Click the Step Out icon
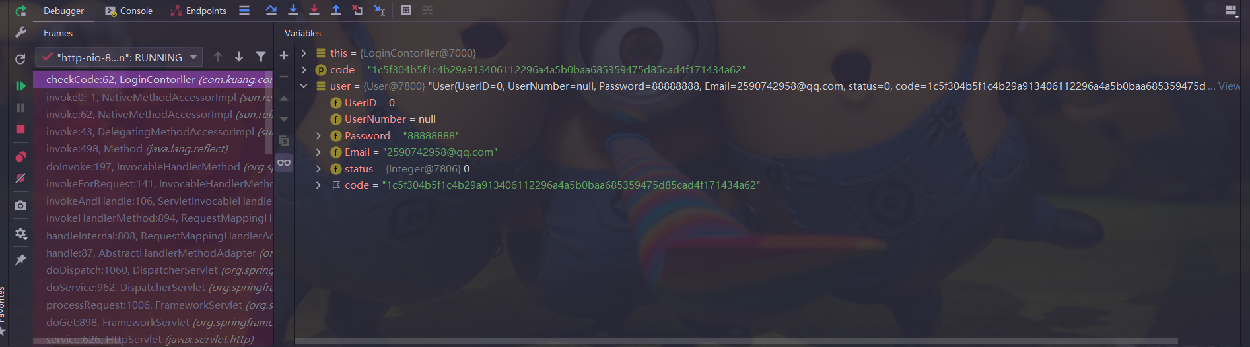 [336, 10]
